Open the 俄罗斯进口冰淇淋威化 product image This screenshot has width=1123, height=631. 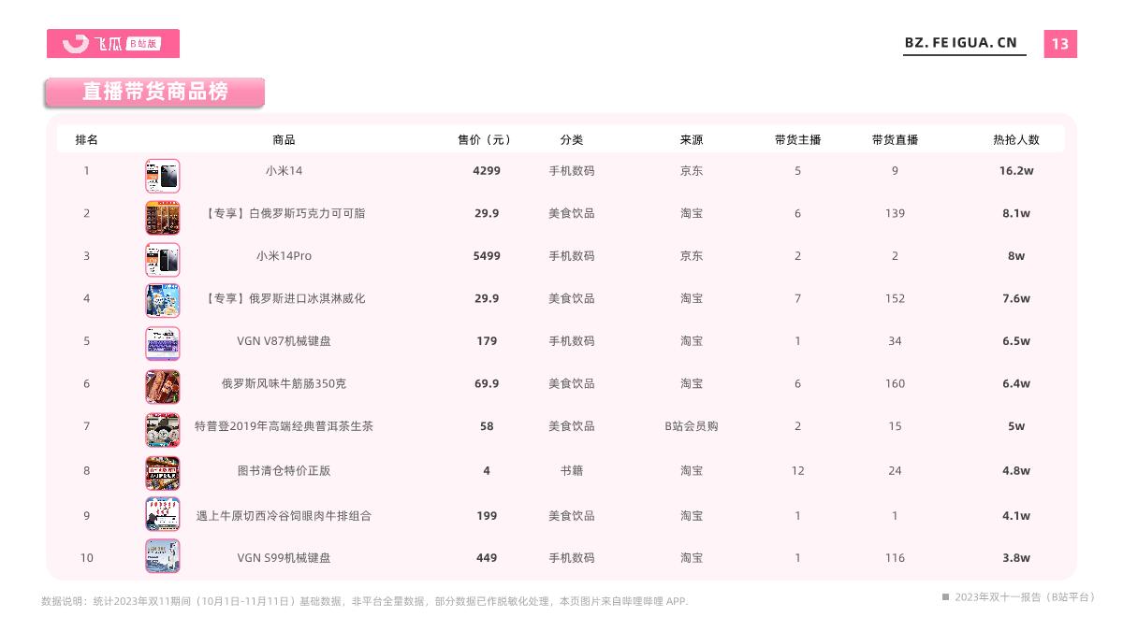(x=162, y=301)
